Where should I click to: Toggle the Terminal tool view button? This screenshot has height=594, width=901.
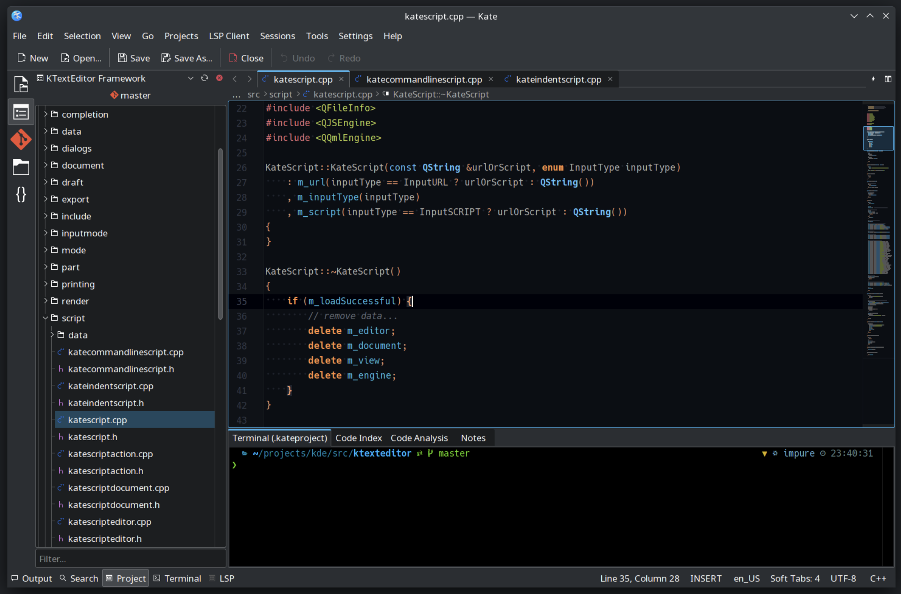[x=178, y=578]
